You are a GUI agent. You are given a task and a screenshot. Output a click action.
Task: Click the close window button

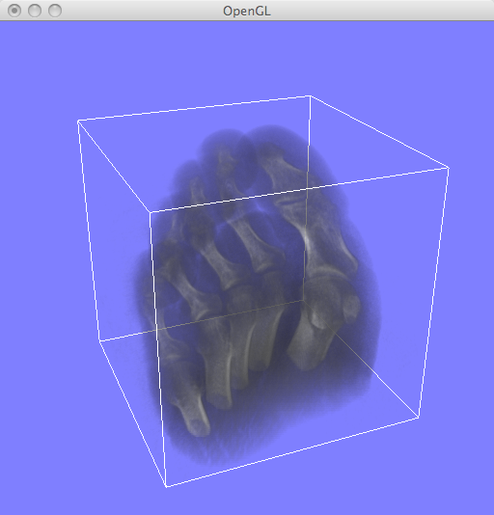[x=14, y=11]
